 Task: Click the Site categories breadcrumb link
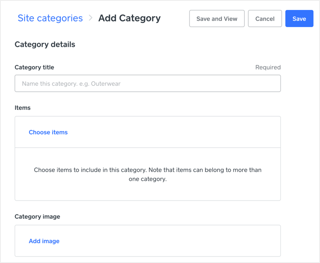tap(50, 18)
